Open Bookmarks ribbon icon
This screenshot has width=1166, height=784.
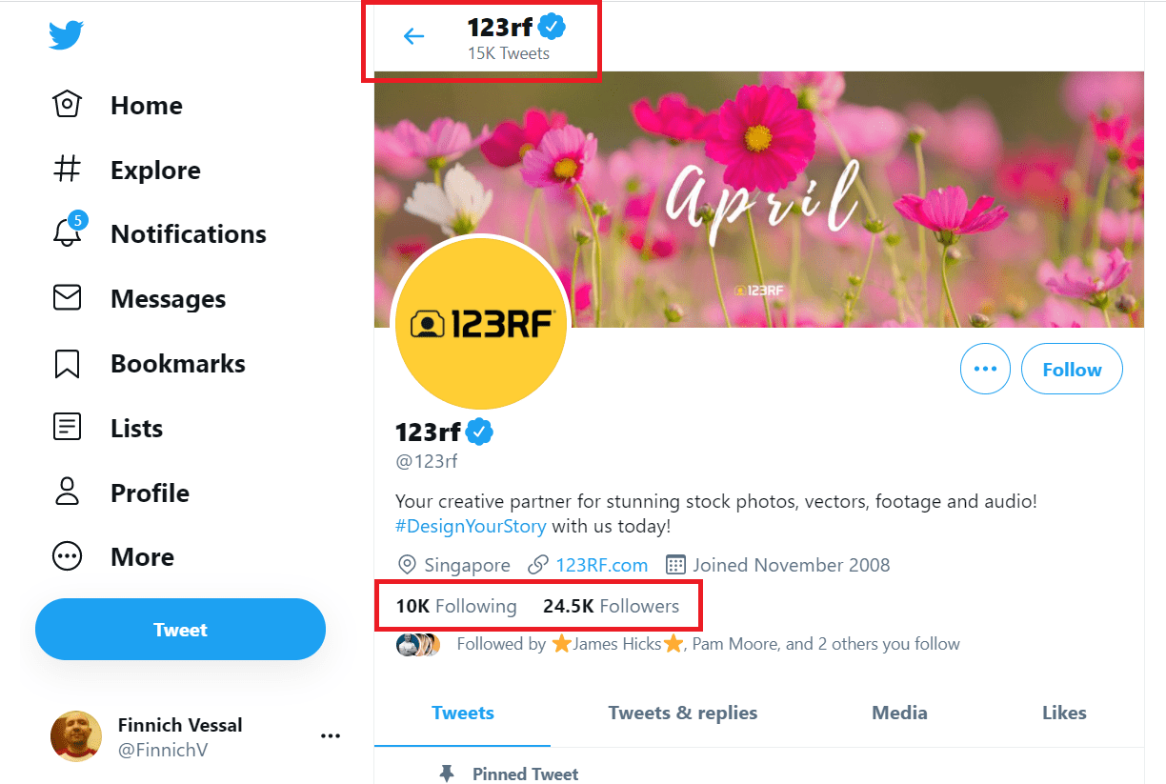coord(67,363)
